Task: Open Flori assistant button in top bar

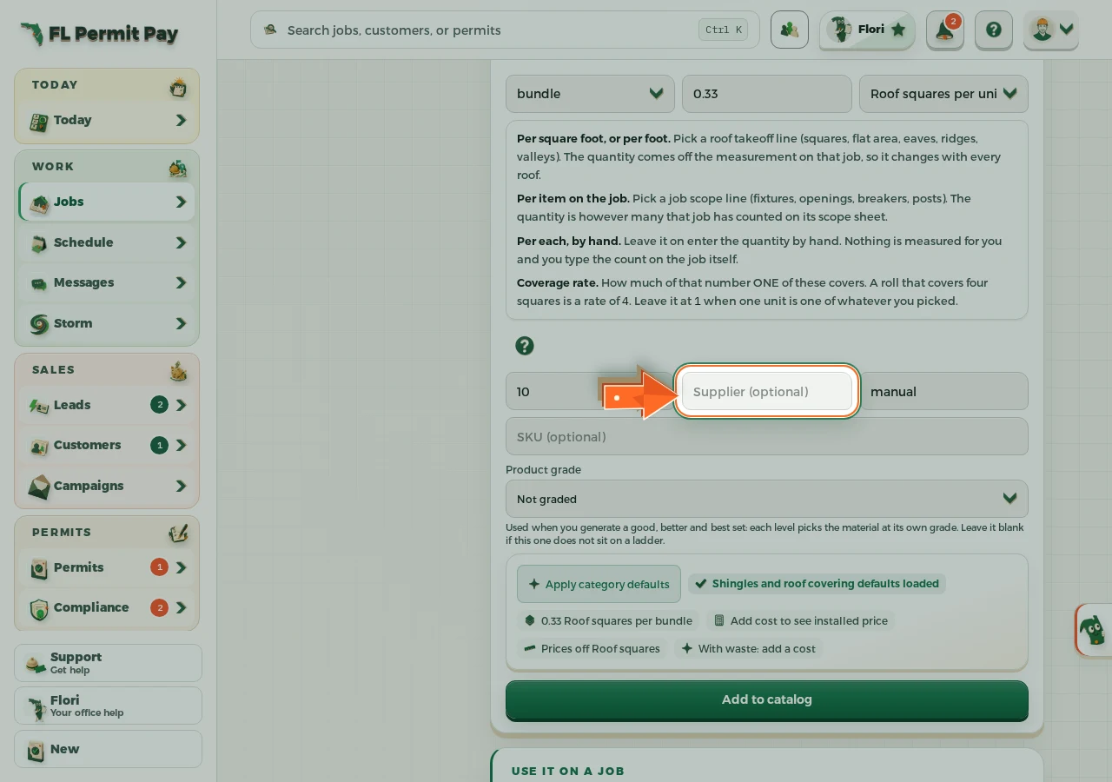Action: click(867, 30)
